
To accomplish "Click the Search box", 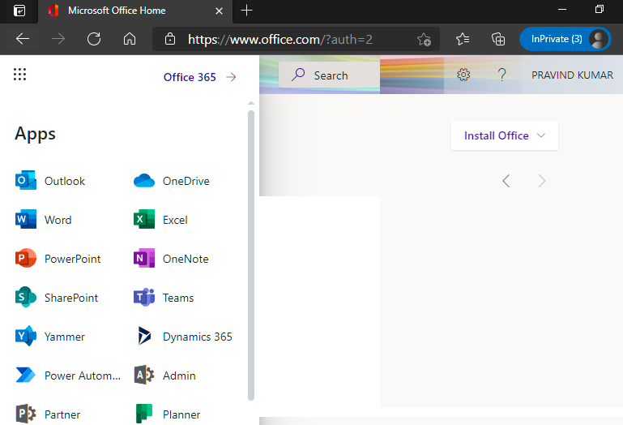I will (329, 75).
